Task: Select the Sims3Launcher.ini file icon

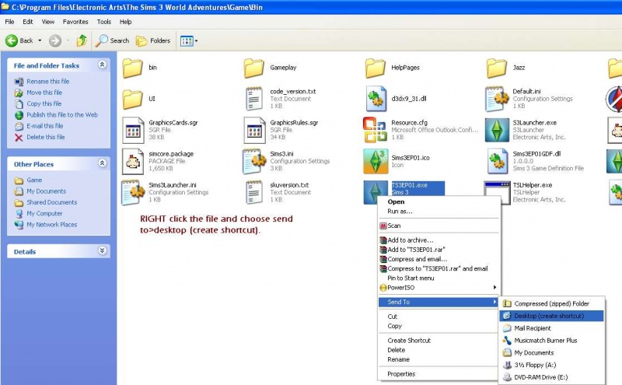Action: click(x=133, y=193)
